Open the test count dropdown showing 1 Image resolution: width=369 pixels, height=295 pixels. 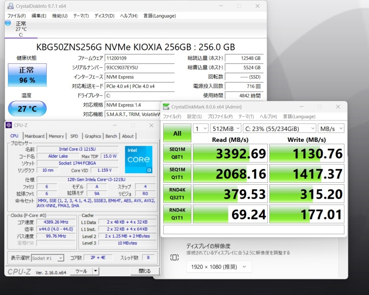pyautogui.click(x=201, y=128)
